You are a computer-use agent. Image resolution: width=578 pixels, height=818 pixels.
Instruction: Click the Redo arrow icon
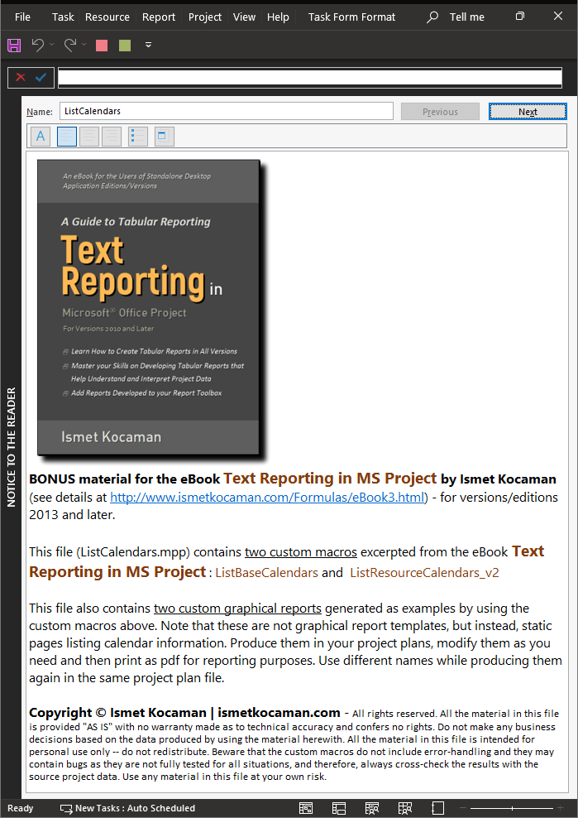point(69,45)
